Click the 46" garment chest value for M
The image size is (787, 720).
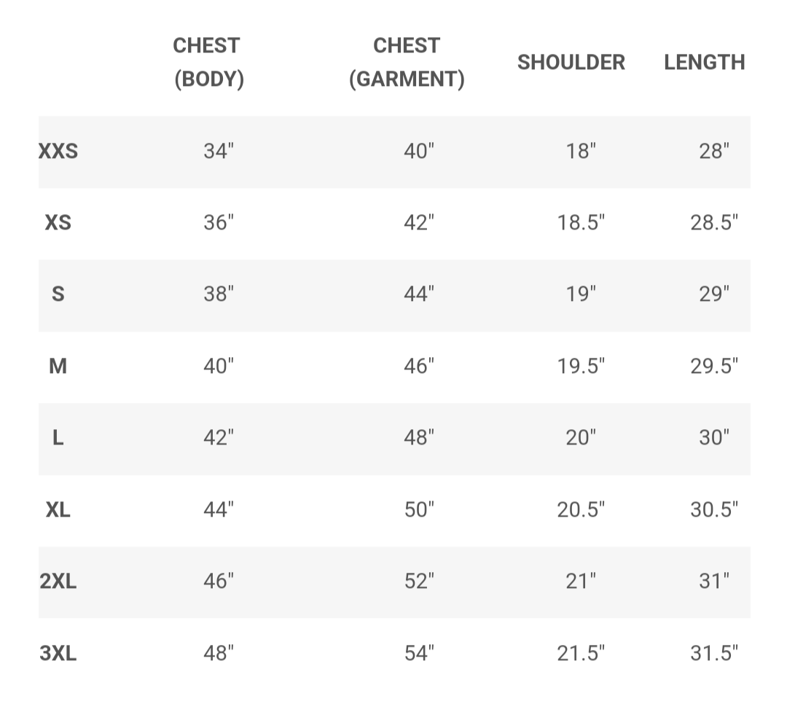(419, 366)
